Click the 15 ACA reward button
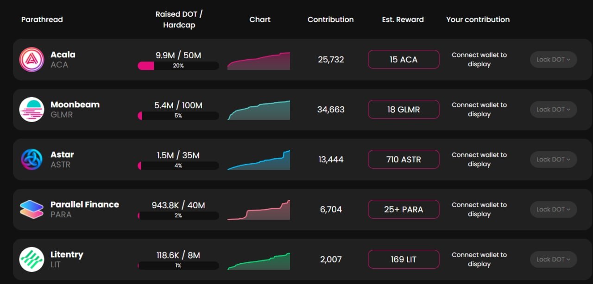Screen dimensions: 593x284 [x=404, y=60]
